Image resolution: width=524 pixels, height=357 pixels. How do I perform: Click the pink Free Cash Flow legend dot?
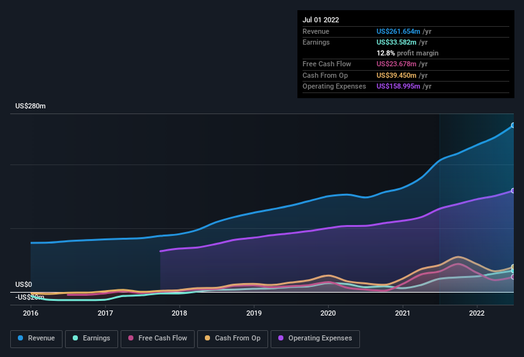tap(131, 339)
